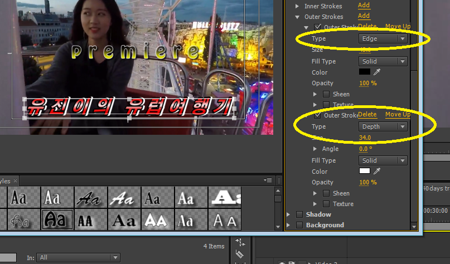The image size is (450, 264).
Task: Apply the white script Aa style
Action: 124,197
